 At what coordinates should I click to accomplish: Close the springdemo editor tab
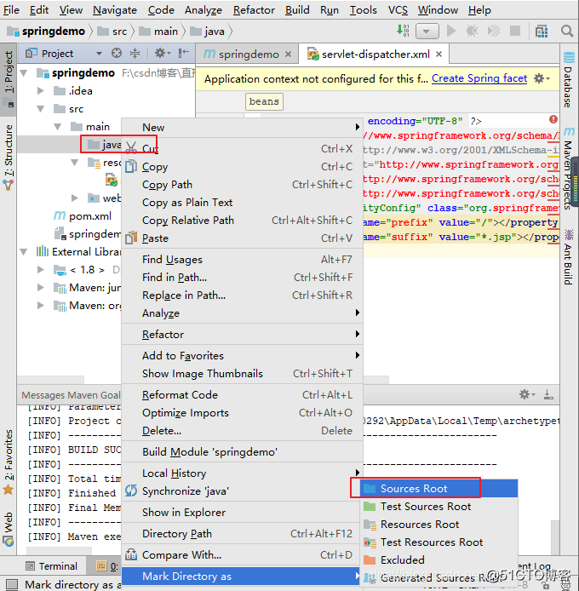tap(288, 55)
